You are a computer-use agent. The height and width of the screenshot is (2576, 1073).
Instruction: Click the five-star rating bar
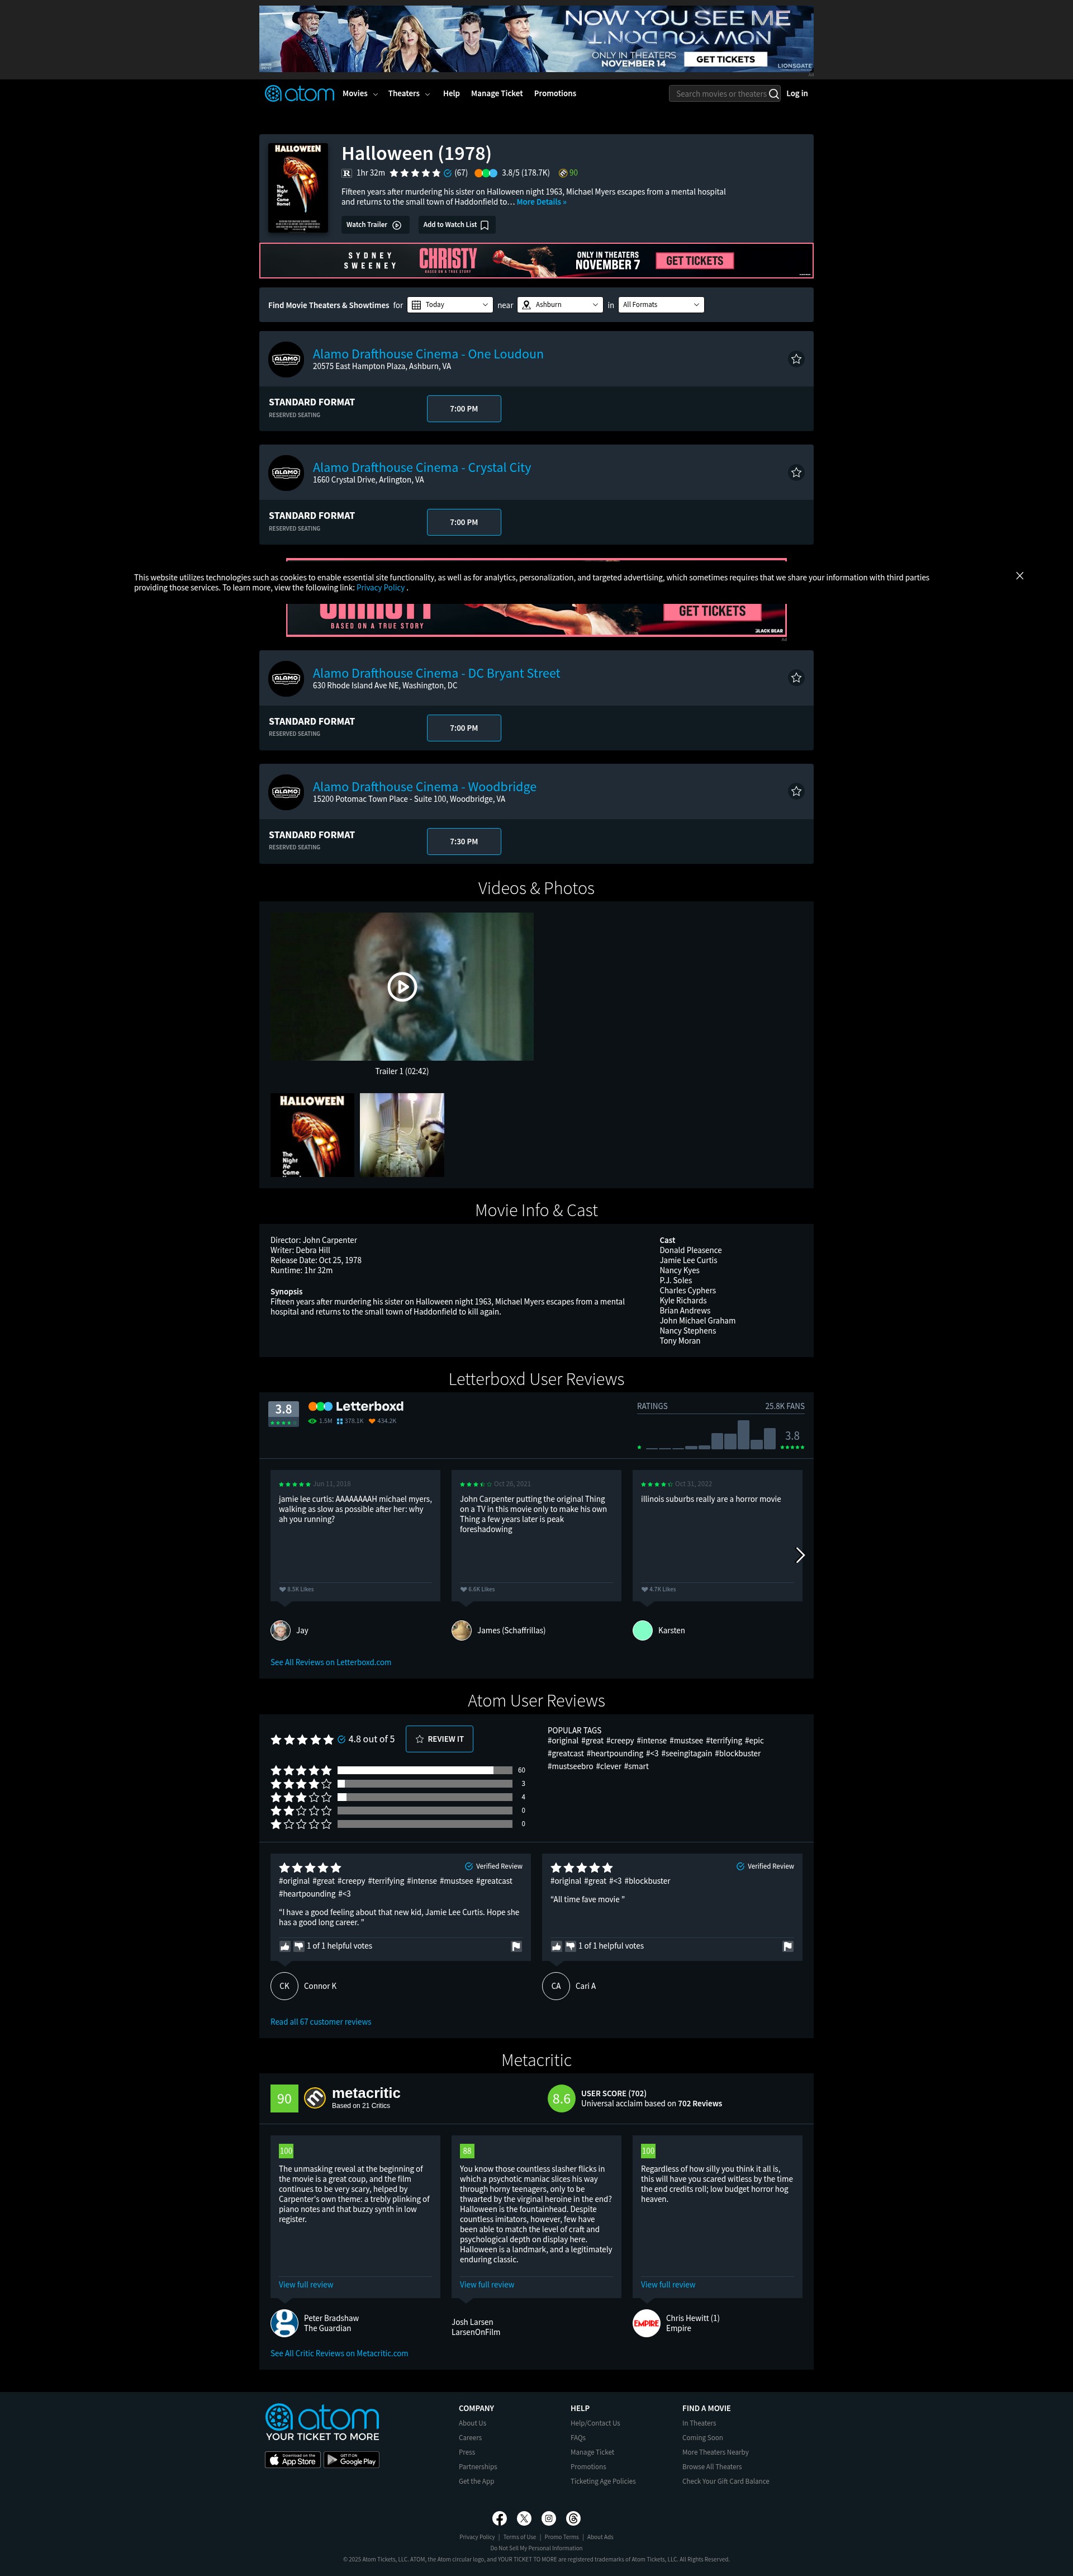point(425,1771)
